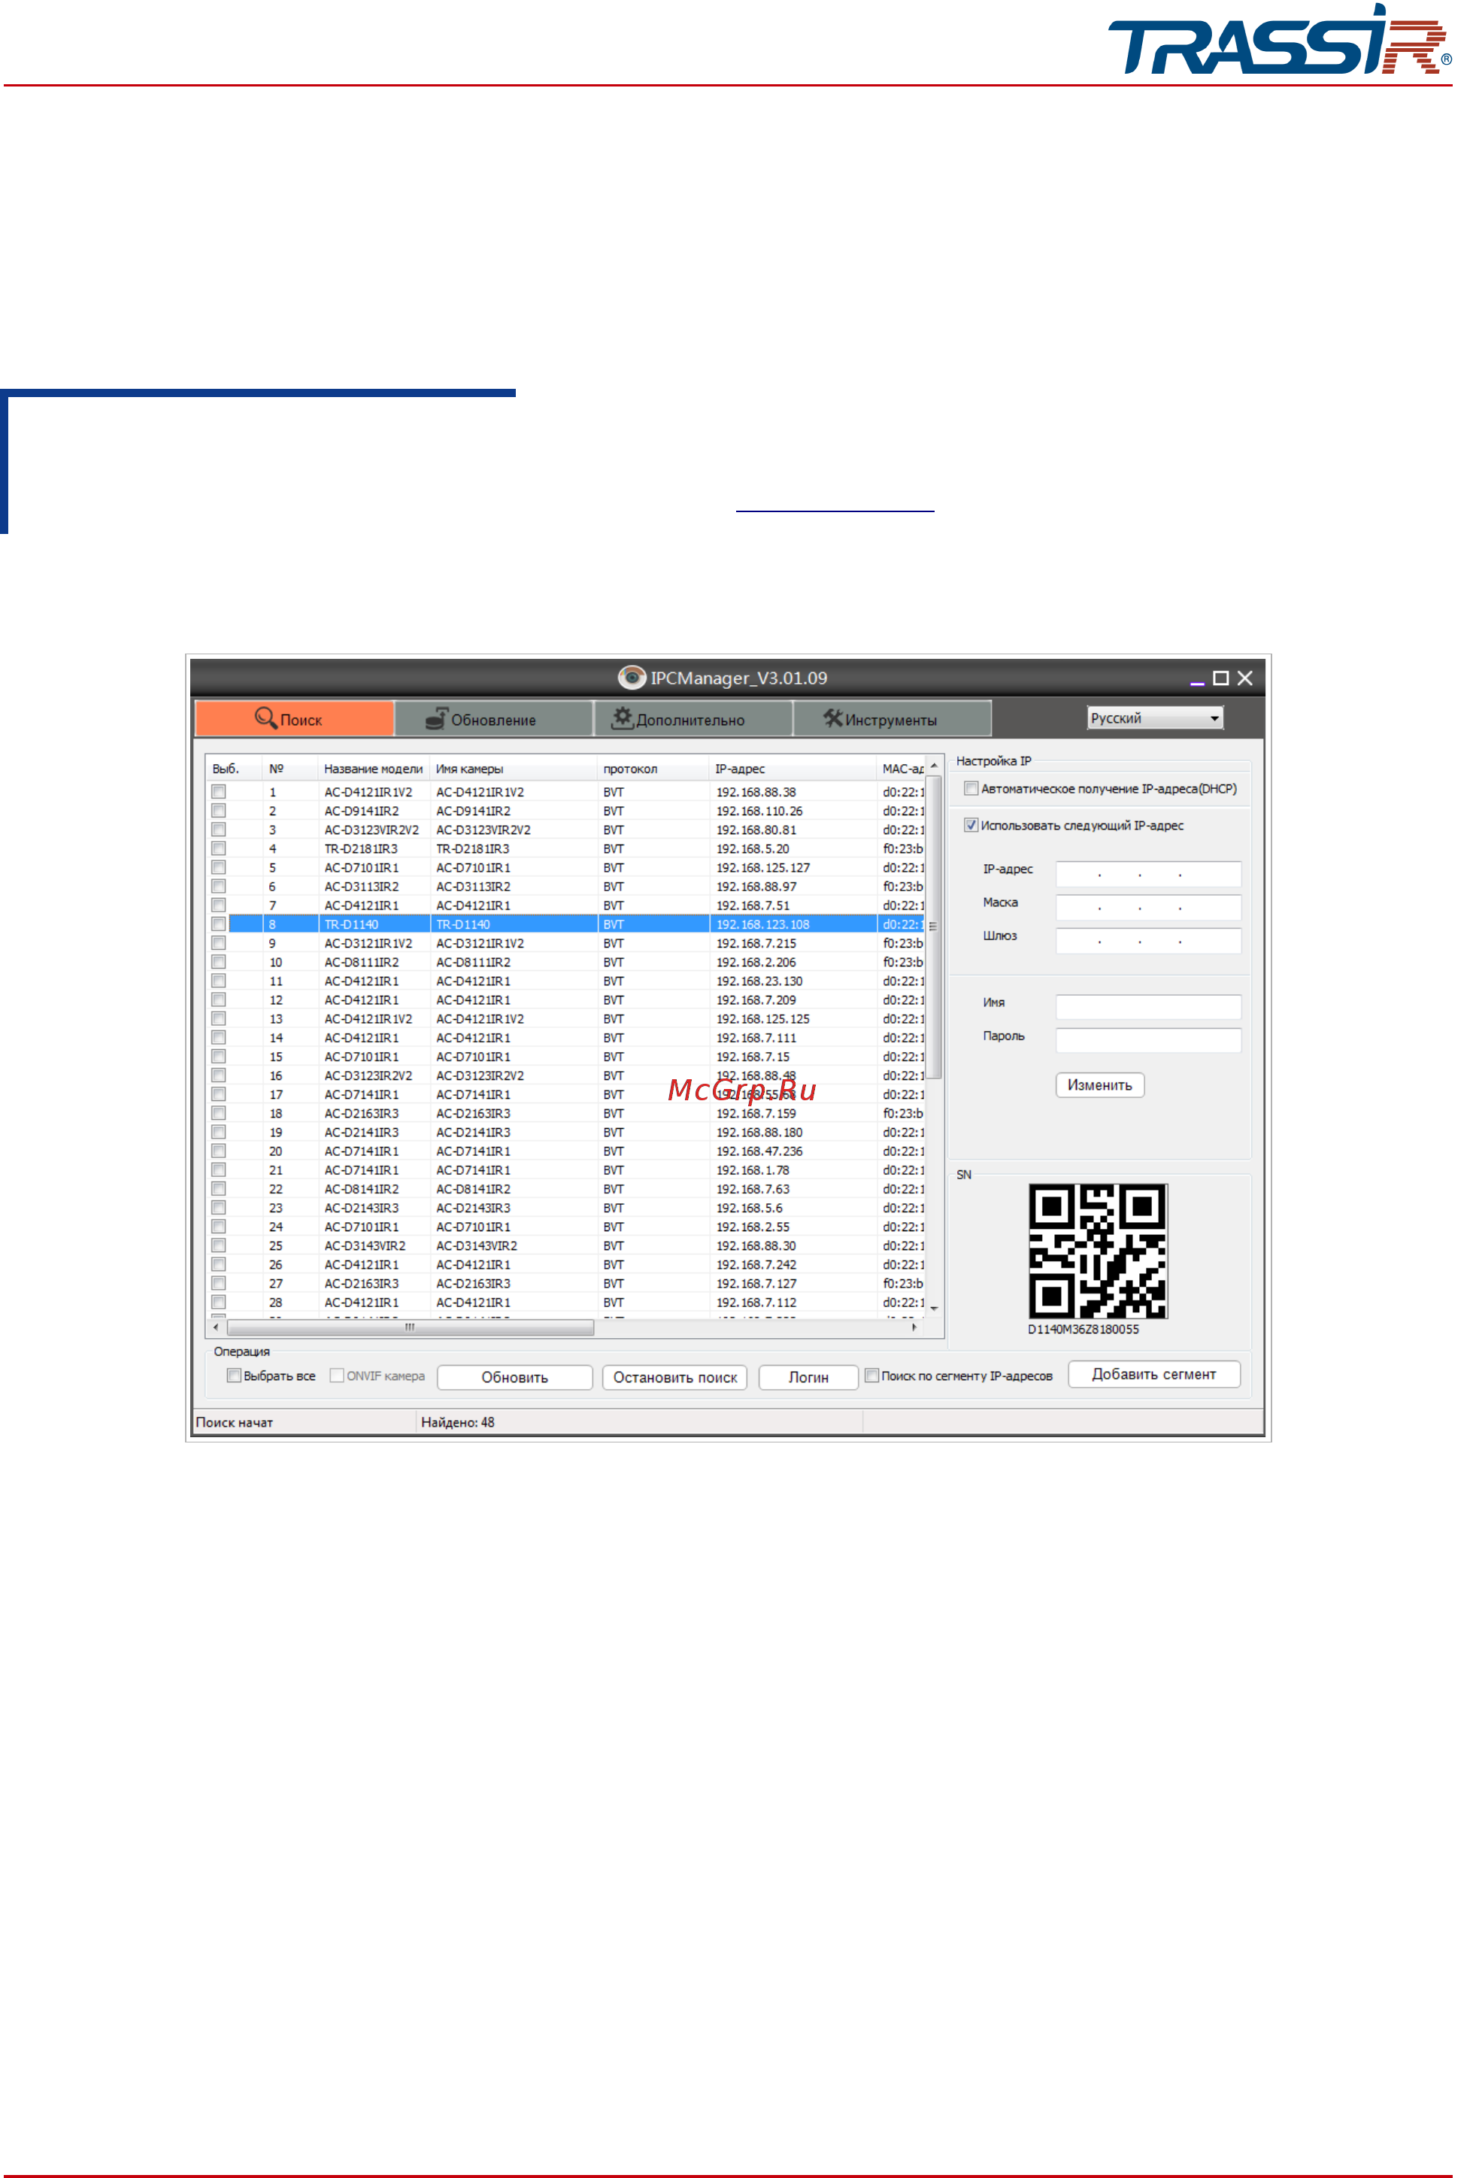The height and width of the screenshot is (2178, 1476).
Task: Click the scroll-up arrow of the camera list
Action: click(x=933, y=766)
